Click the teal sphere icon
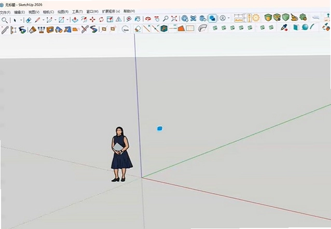 305,27
